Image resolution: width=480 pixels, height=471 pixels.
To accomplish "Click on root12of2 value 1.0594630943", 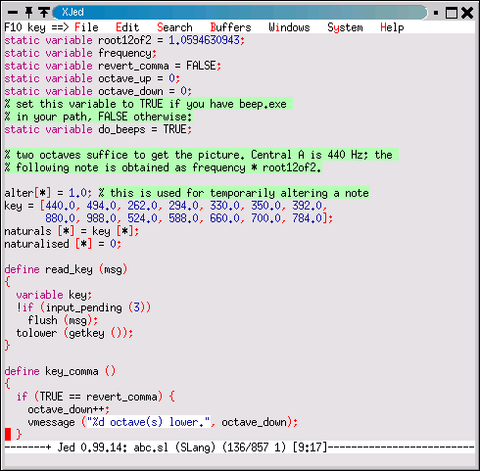I will [204, 40].
